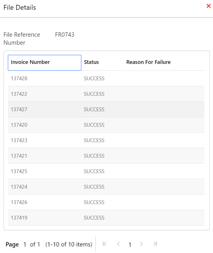Click the Status column header
This screenshot has height=253, width=213.
pos(91,62)
